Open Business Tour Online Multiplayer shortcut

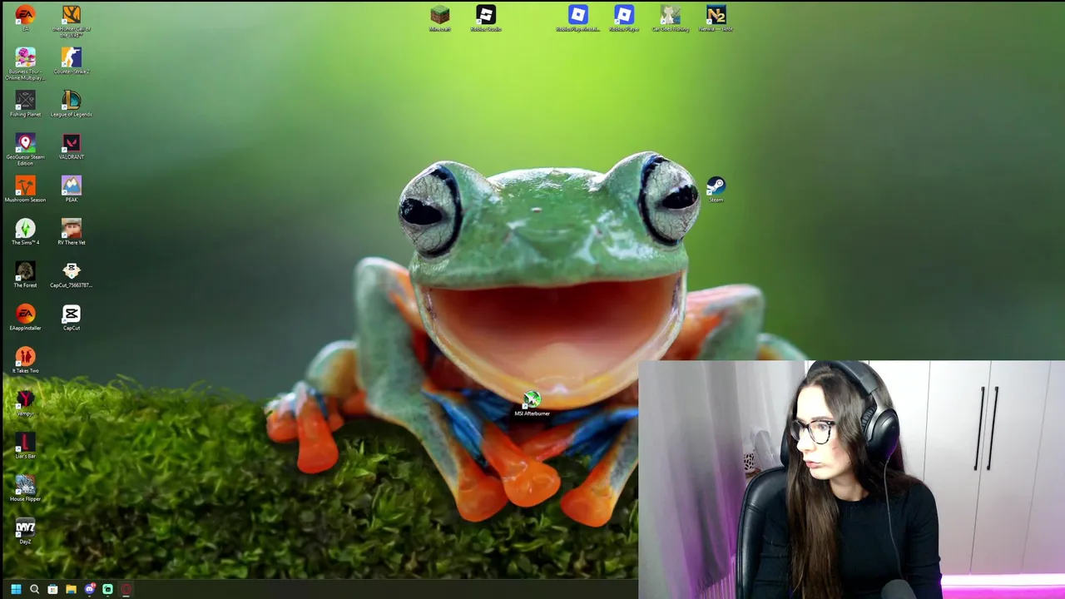pos(25,57)
